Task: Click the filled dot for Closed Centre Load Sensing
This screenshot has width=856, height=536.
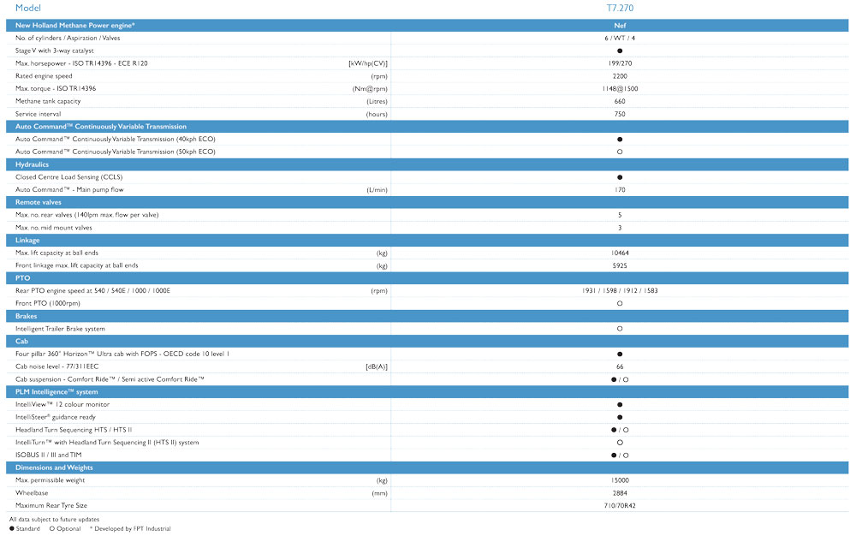Action: (620, 177)
